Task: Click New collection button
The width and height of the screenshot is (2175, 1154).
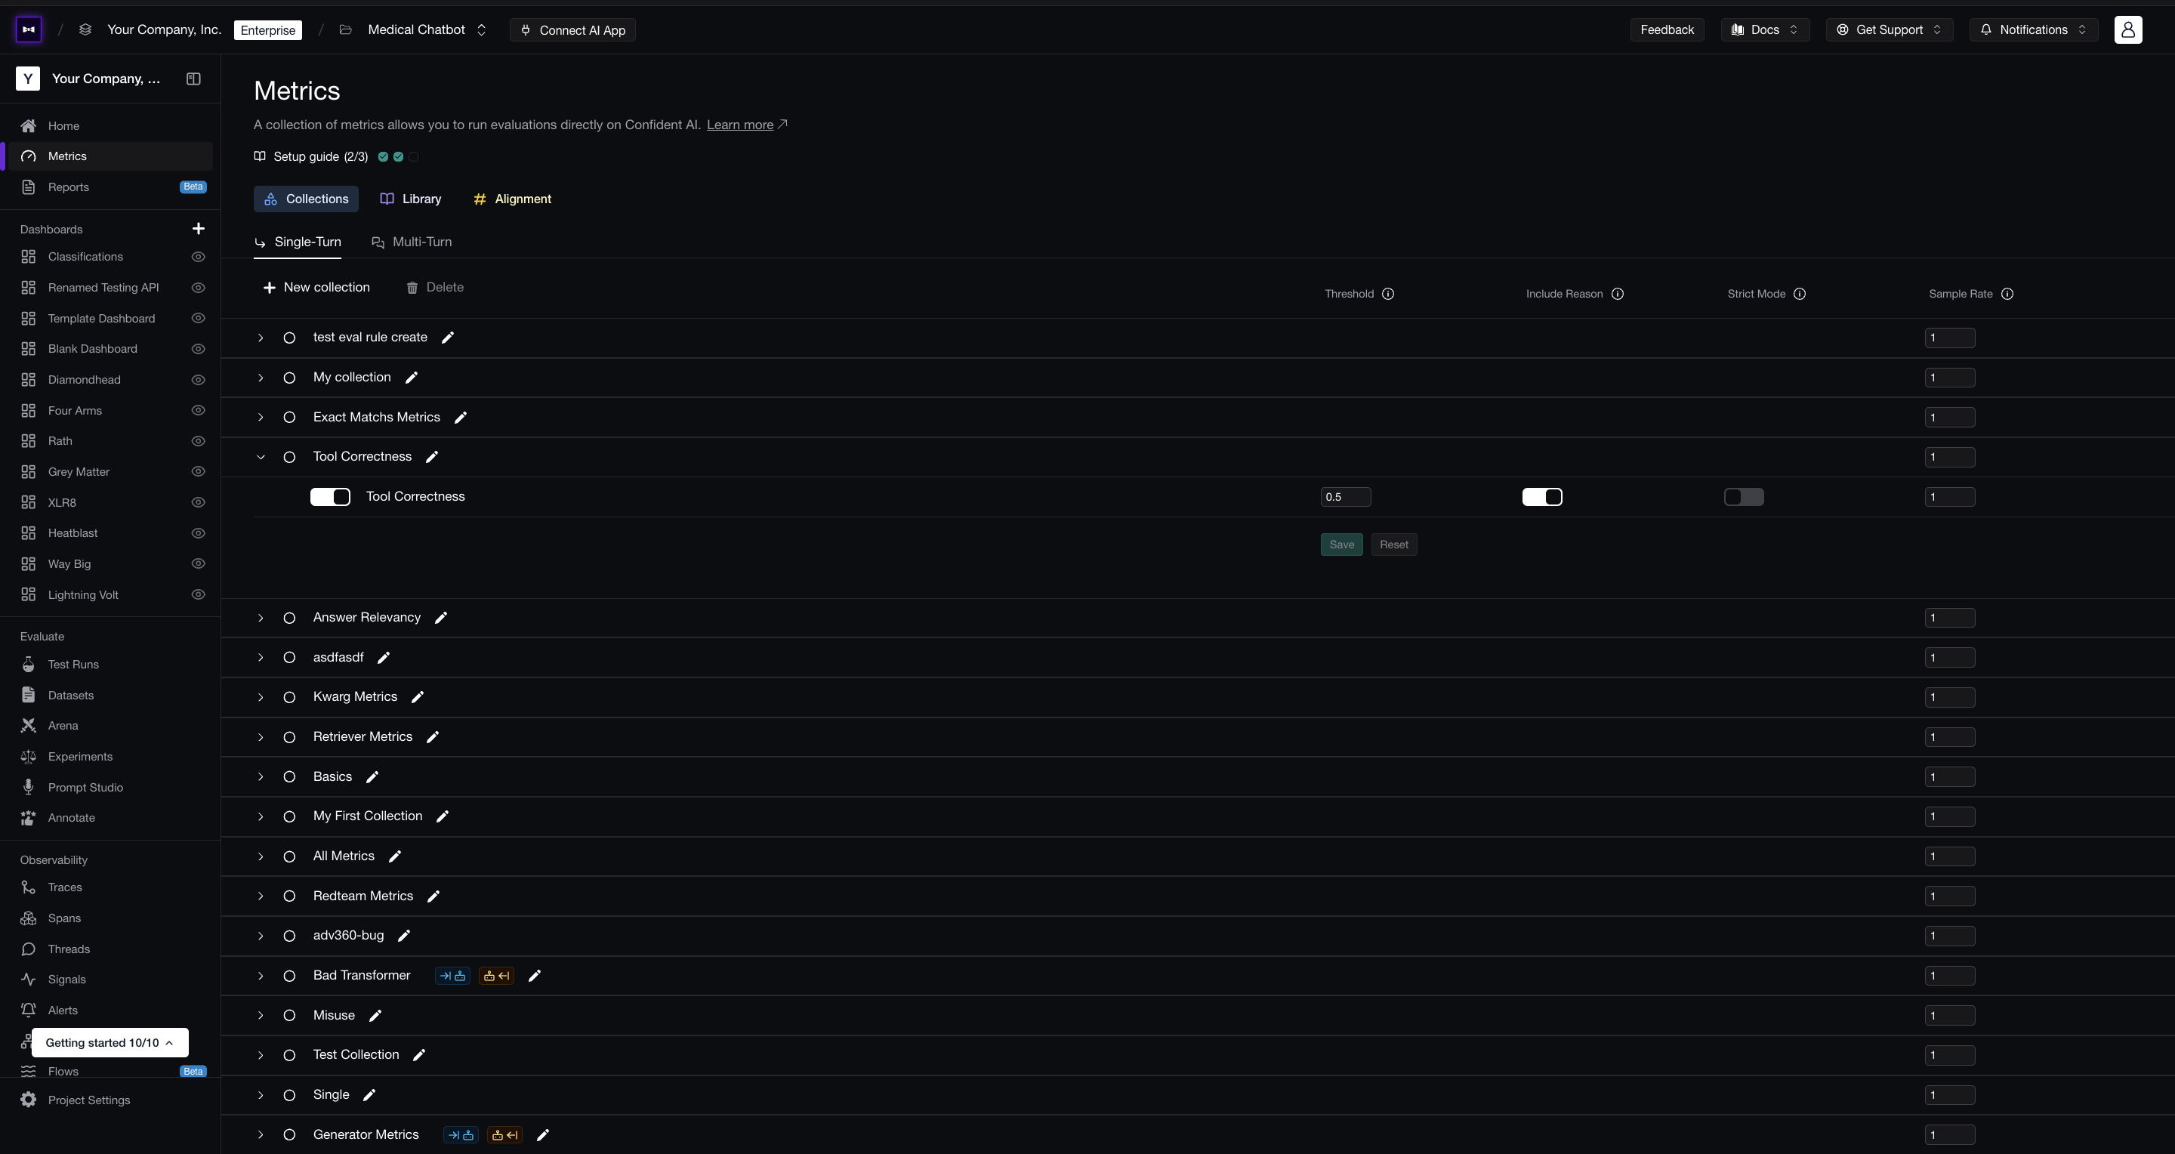Action: click(316, 288)
